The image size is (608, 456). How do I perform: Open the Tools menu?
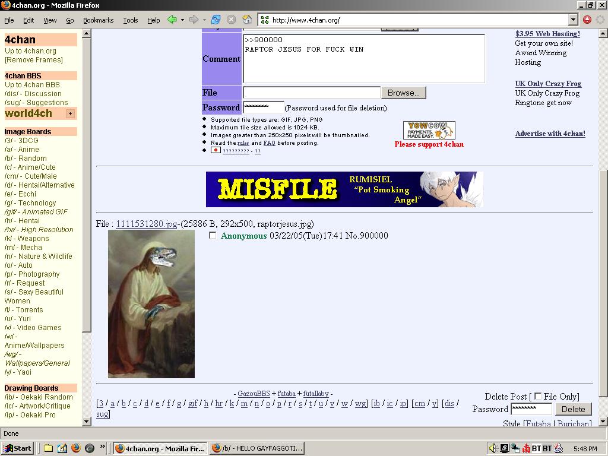pos(130,20)
